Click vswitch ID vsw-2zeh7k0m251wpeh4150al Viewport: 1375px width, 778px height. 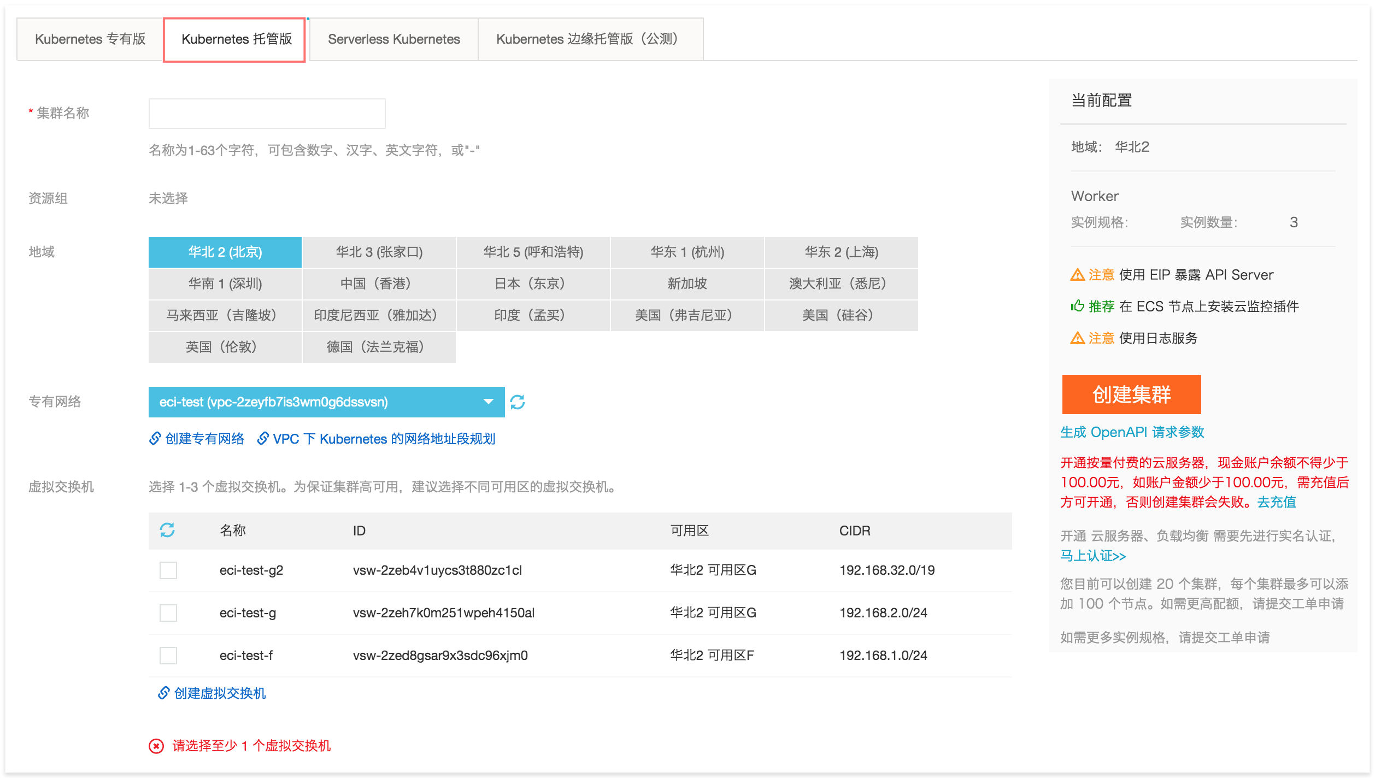coord(444,613)
